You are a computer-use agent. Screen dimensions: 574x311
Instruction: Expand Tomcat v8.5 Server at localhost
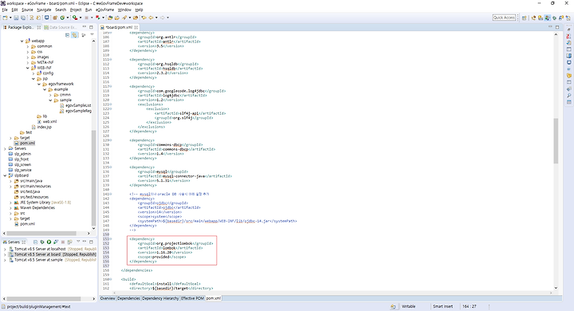[x=5, y=249]
